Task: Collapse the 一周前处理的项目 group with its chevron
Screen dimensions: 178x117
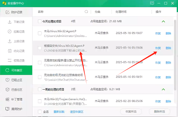Action: point(163,89)
